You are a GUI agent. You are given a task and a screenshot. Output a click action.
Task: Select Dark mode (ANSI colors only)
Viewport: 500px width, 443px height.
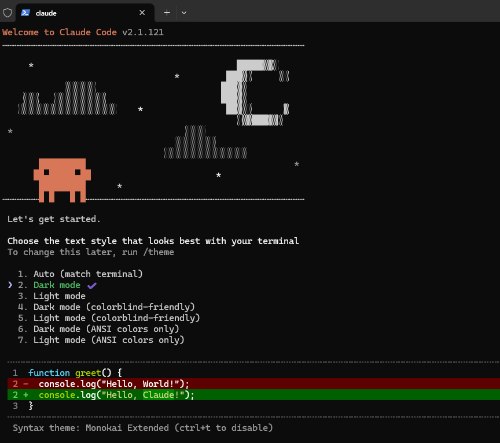click(x=98, y=329)
